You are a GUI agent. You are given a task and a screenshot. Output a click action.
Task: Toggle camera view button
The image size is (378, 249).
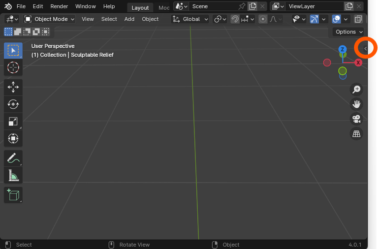(356, 119)
